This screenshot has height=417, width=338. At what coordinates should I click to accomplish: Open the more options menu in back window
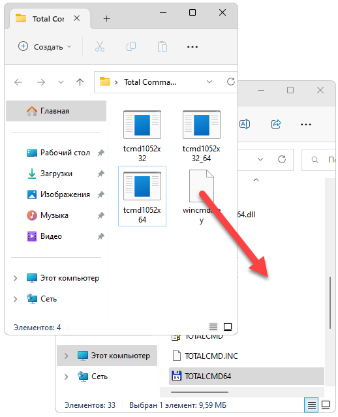tap(306, 124)
